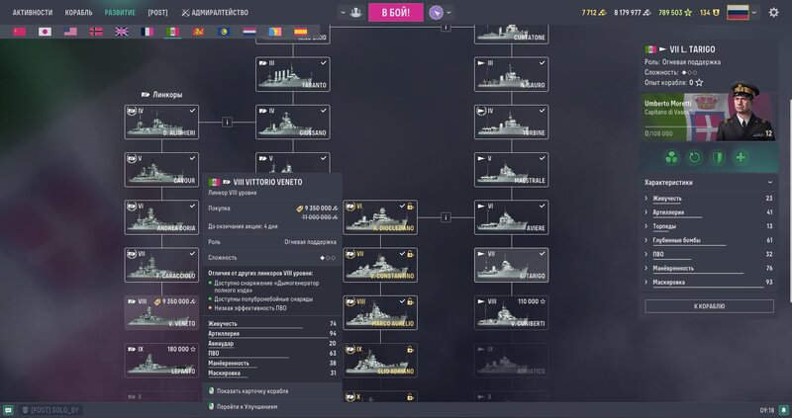
Task: Select the Andrea Doria battleship tile
Action: 162,217
